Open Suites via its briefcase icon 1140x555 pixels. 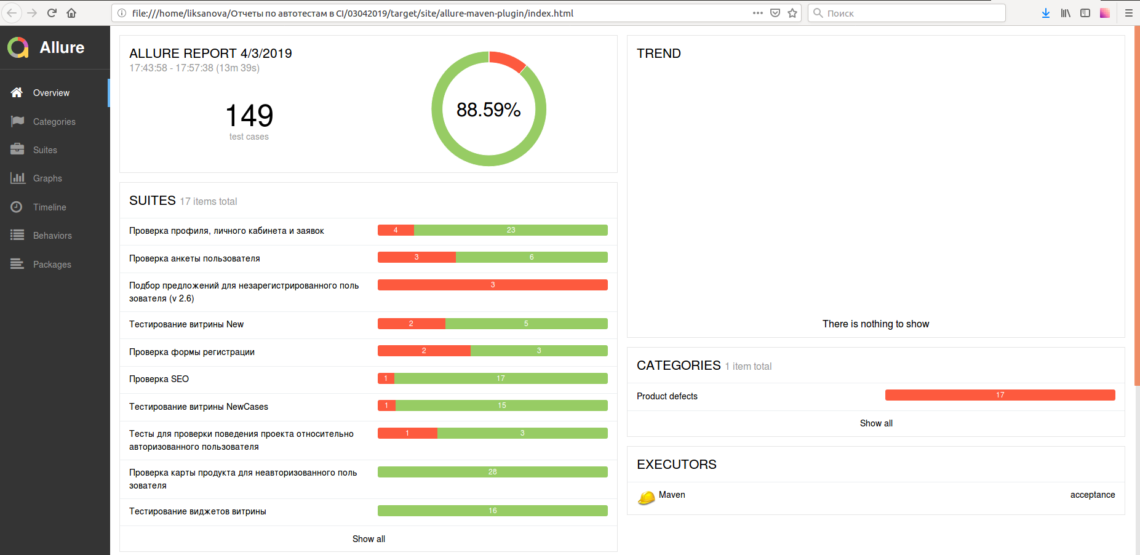17,150
